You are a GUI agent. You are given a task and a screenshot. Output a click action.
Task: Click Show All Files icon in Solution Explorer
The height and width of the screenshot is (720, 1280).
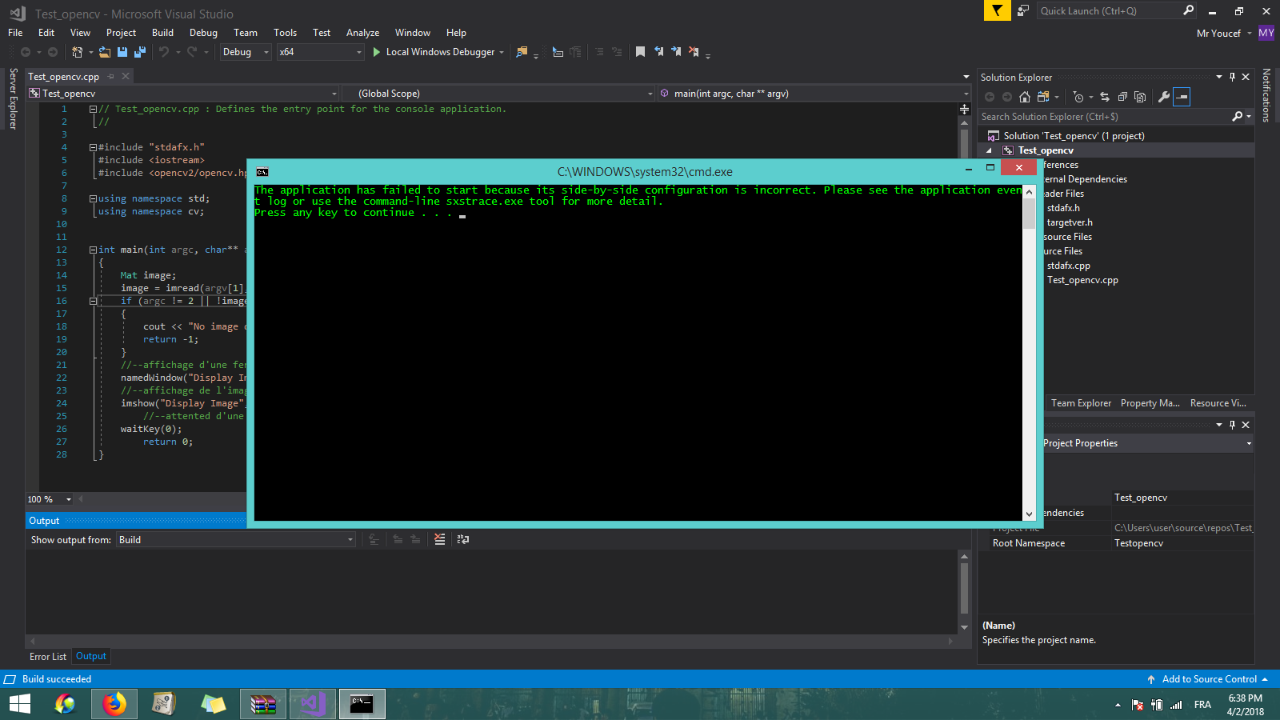(x=1140, y=97)
